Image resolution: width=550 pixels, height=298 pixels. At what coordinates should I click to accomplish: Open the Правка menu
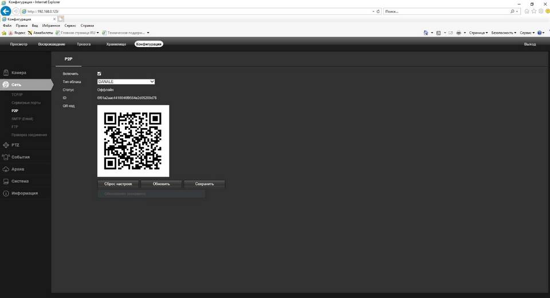click(21, 26)
